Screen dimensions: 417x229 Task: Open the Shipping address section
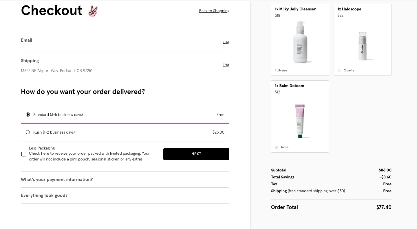(x=30, y=61)
